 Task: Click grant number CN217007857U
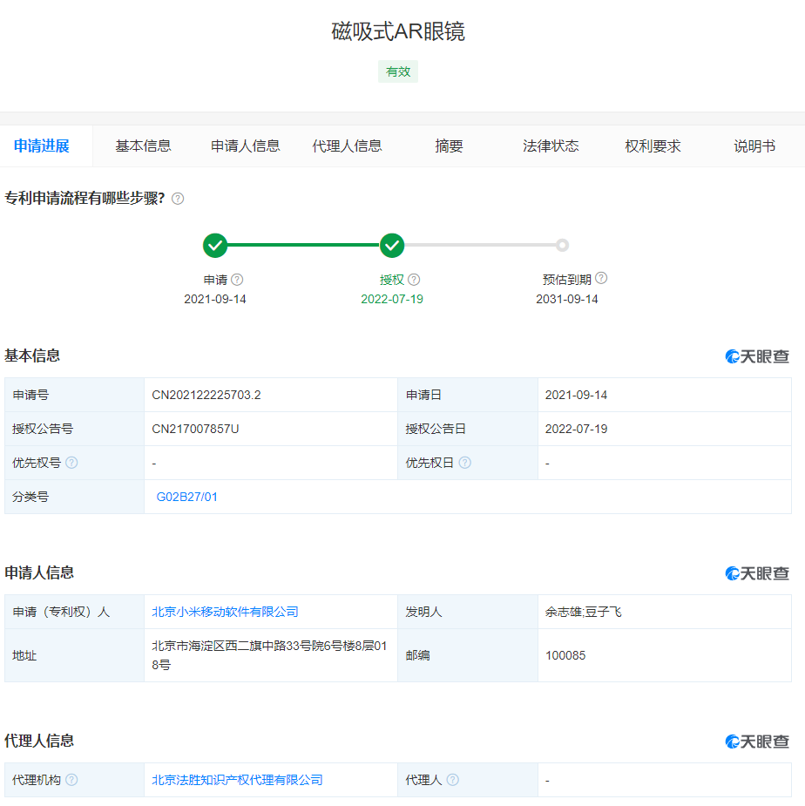(x=195, y=429)
